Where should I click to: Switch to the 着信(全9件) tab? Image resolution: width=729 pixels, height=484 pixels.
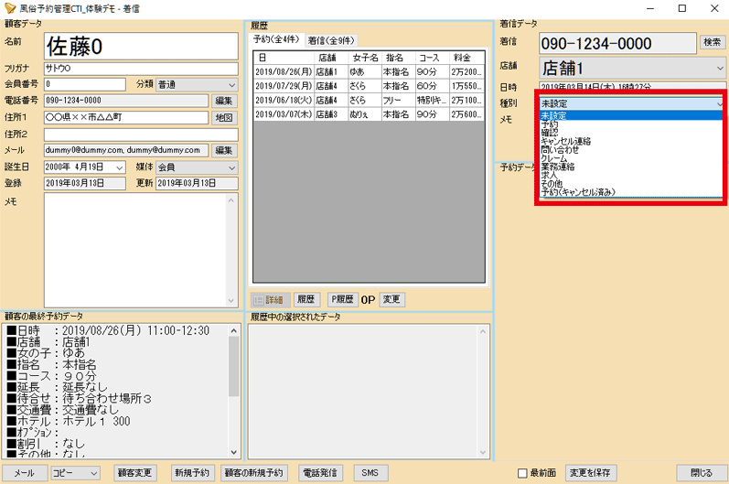[332, 40]
